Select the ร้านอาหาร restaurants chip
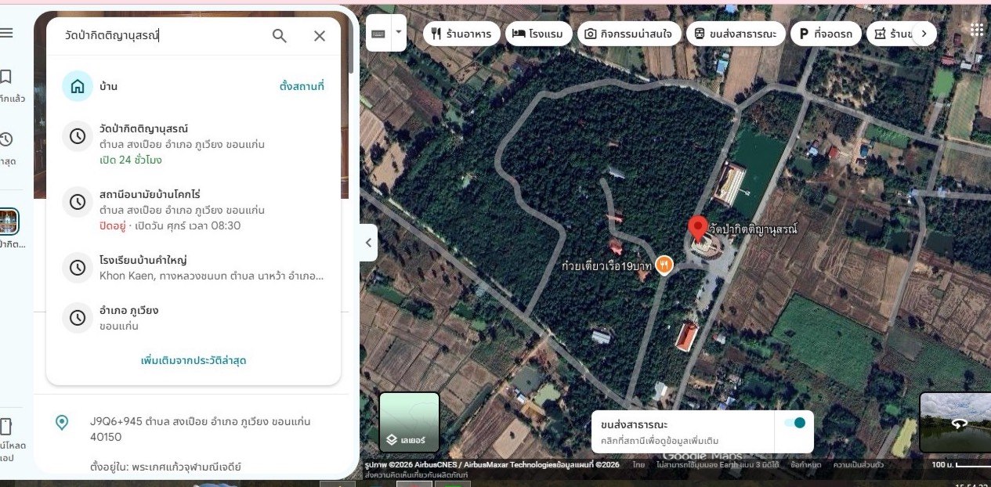 [x=462, y=34]
